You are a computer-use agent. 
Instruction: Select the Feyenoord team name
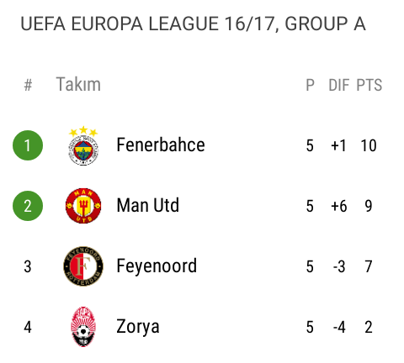[x=157, y=266]
